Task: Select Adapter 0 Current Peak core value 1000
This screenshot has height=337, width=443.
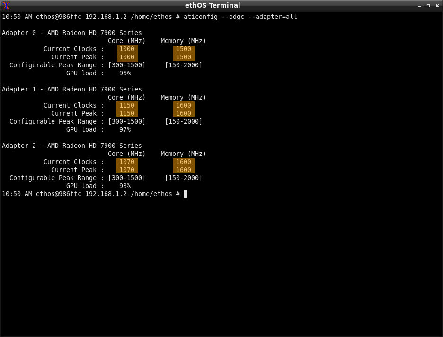Action: 127,57
